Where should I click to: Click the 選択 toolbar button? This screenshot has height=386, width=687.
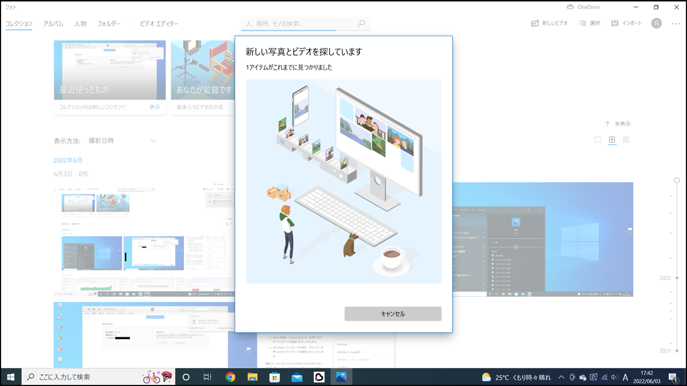pos(589,23)
